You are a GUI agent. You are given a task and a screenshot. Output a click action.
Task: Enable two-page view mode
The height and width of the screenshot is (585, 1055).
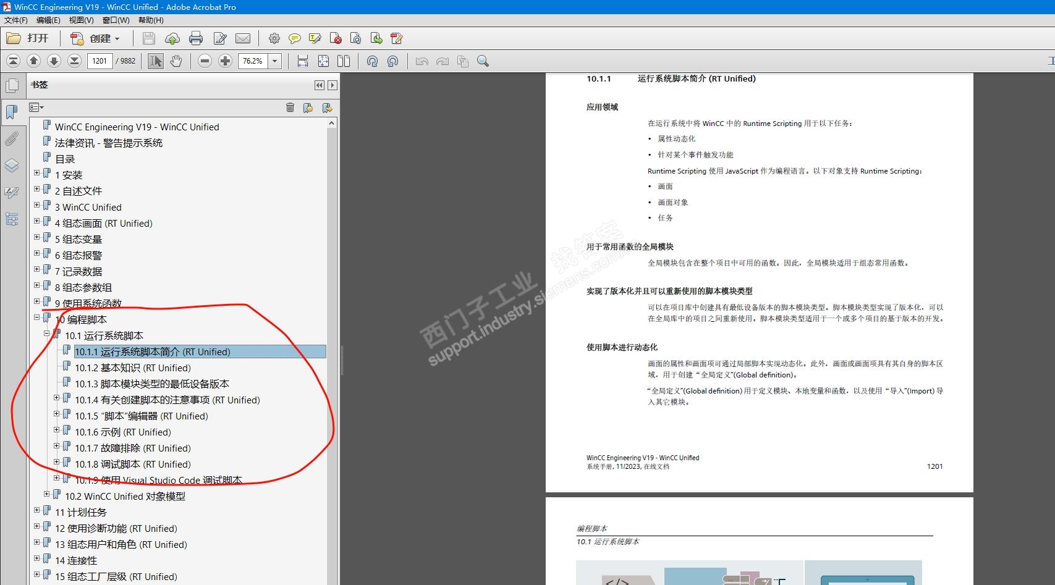pos(344,61)
